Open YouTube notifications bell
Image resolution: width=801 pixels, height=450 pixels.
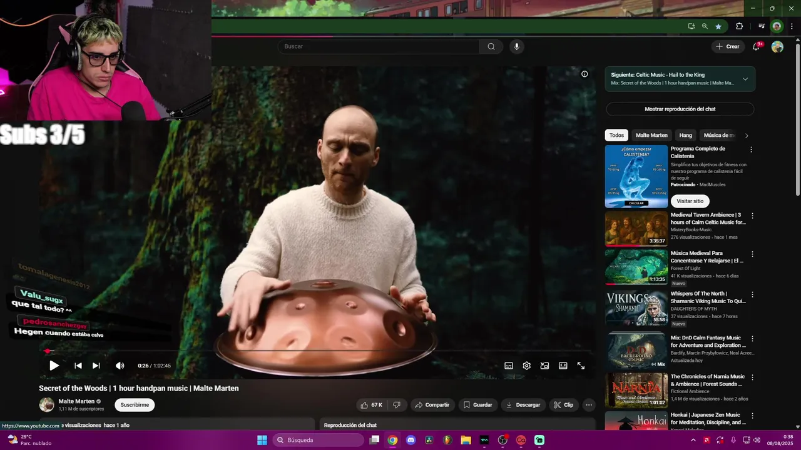click(x=756, y=47)
